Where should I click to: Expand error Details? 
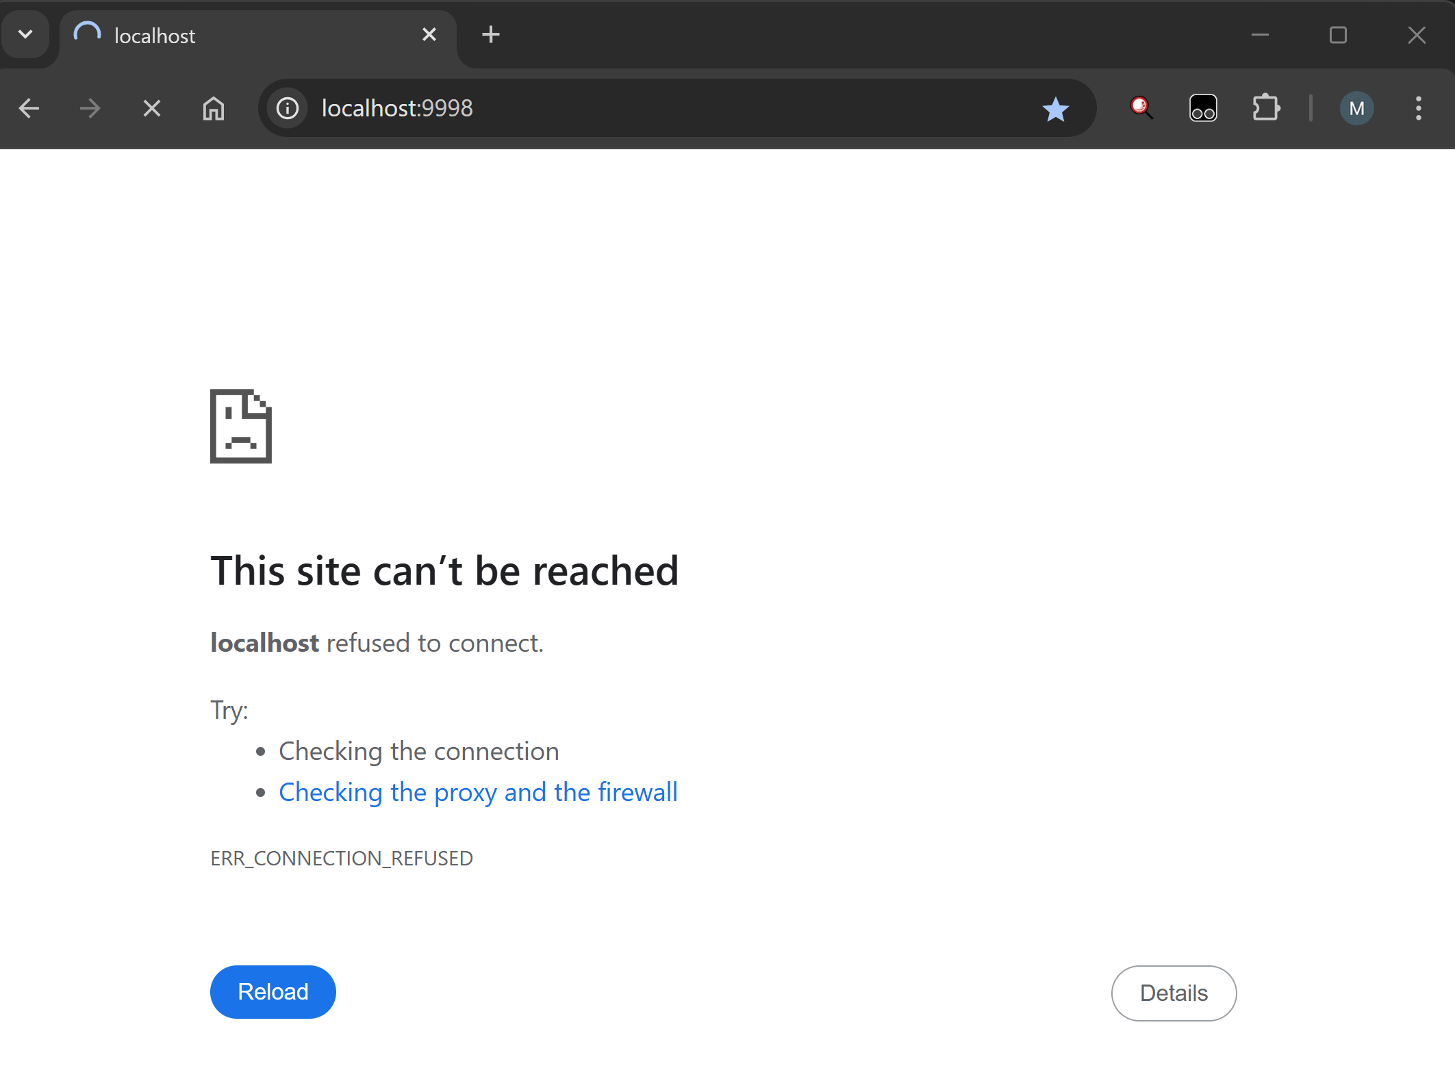[x=1174, y=993]
